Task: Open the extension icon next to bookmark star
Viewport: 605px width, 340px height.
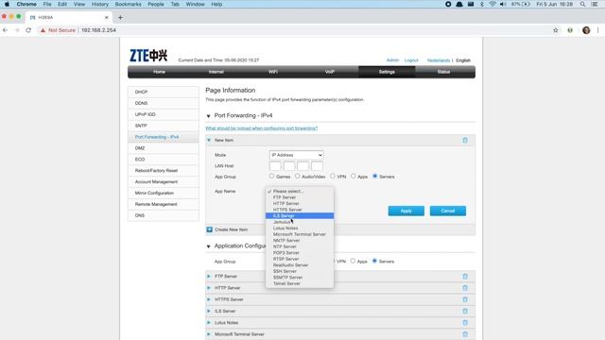Action: (x=570, y=30)
